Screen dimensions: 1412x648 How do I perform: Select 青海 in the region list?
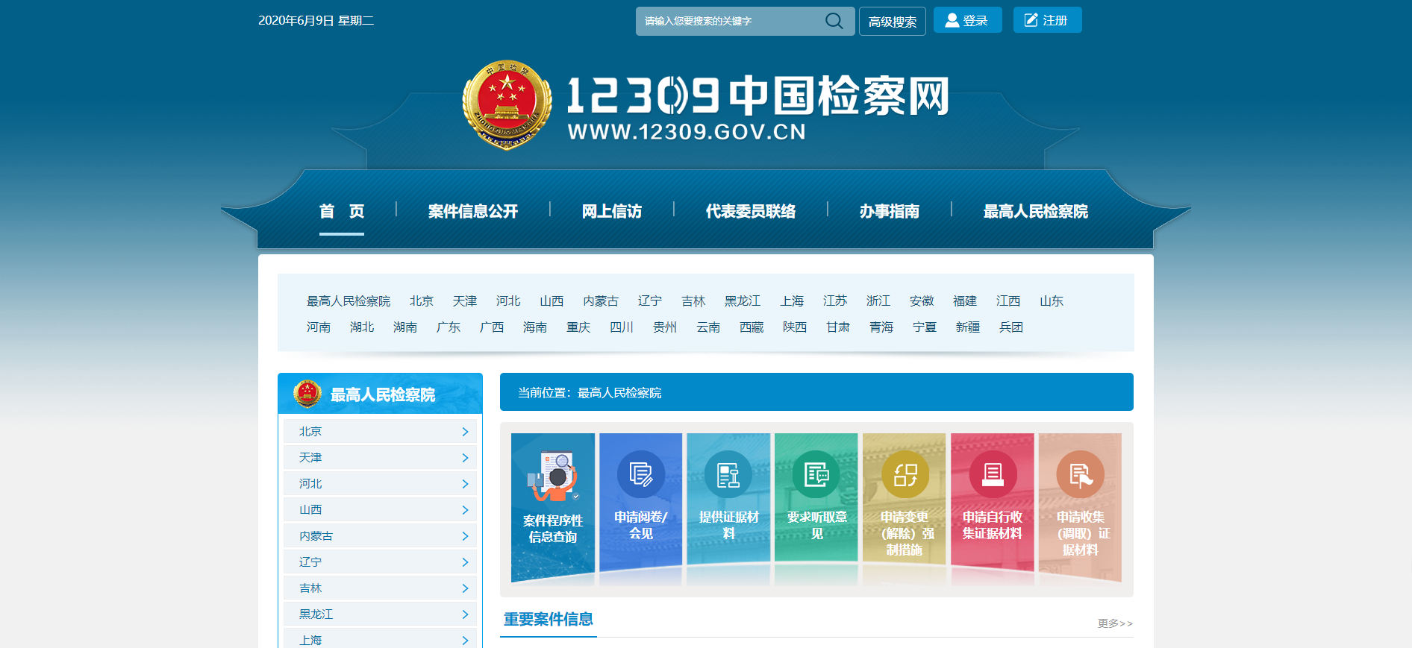click(x=881, y=327)
